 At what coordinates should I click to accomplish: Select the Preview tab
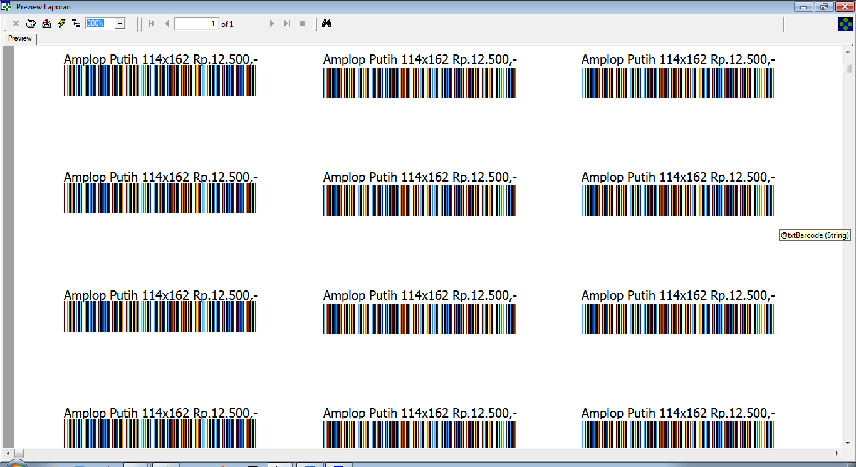20,38
